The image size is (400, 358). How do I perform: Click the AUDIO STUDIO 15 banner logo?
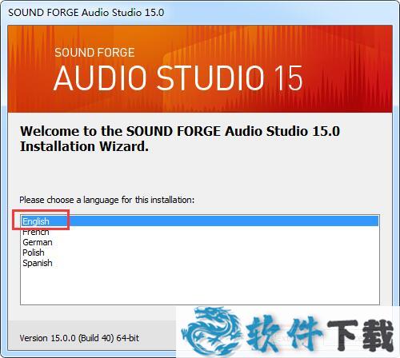coord(178,78)
